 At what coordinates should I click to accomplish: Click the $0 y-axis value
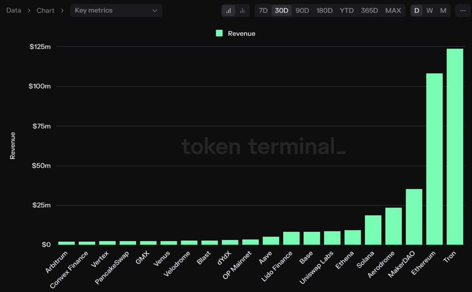click(46, 244)
